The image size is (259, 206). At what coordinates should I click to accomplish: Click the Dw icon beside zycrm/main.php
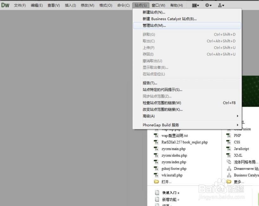pos(156,148)
